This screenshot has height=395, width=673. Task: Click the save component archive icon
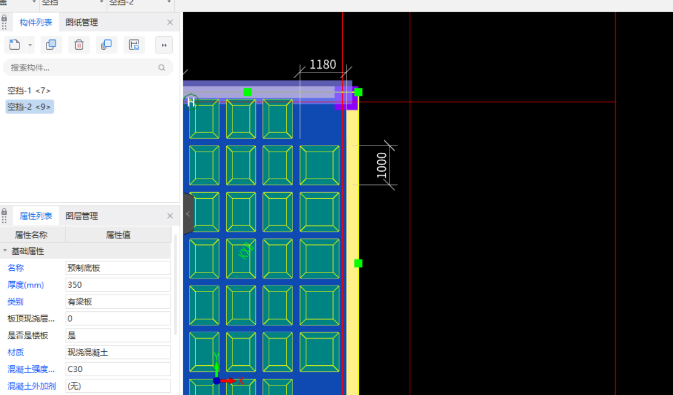134,45
